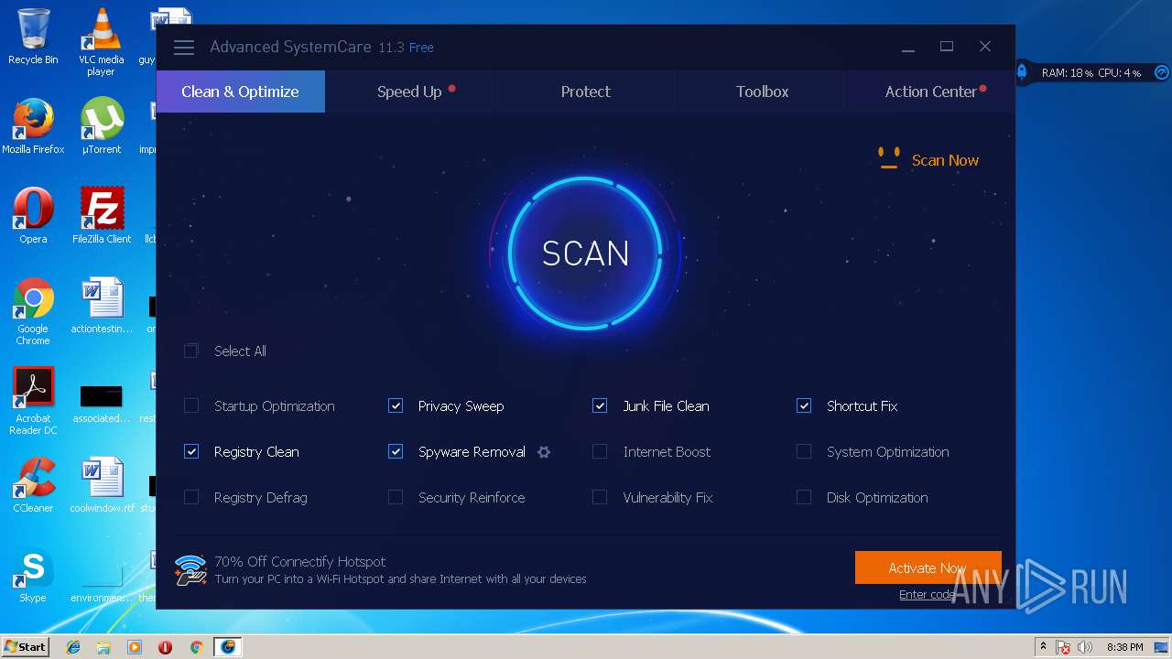Check Vulnerability Fix option

coord(600,498)
